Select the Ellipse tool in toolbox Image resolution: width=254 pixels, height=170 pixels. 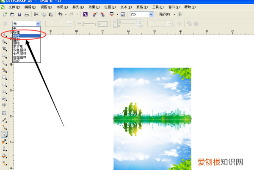(4, 84)
